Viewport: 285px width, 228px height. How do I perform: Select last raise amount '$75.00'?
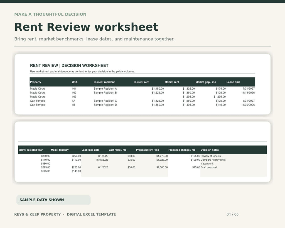coord(131,160)
